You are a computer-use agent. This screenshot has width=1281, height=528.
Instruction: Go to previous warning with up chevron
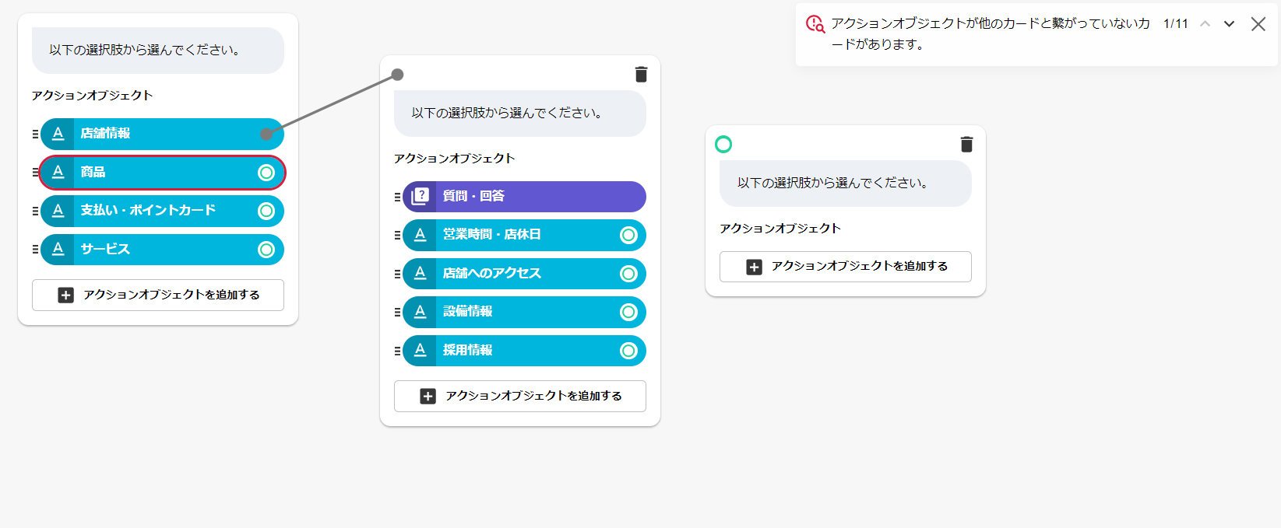pos(1205,24)
